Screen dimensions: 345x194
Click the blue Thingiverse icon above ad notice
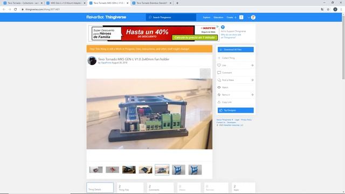coord(223,27)
